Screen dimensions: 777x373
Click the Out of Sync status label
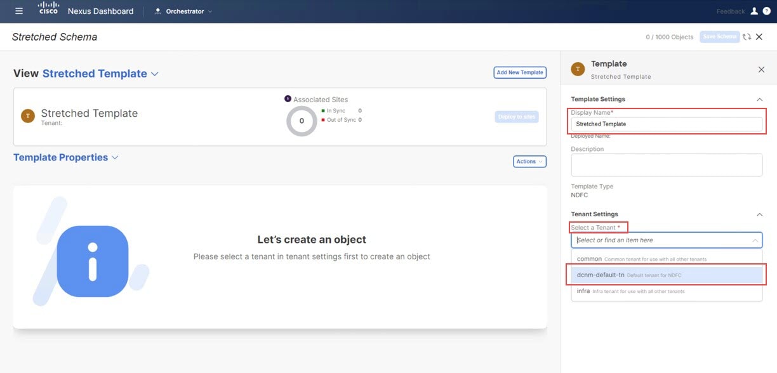tap(342, 120)
